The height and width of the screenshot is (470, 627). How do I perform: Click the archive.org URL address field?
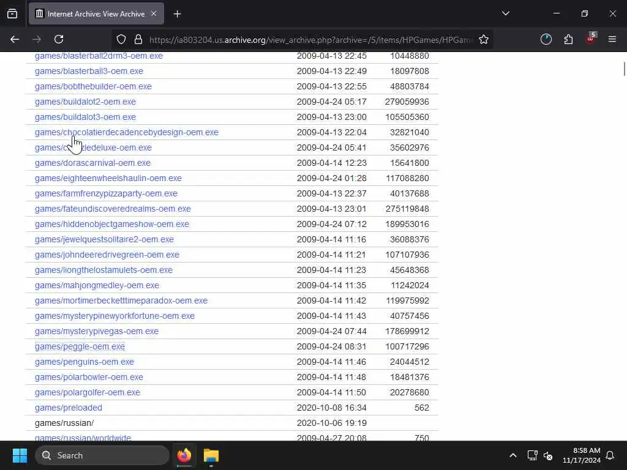tap(310, 40)
